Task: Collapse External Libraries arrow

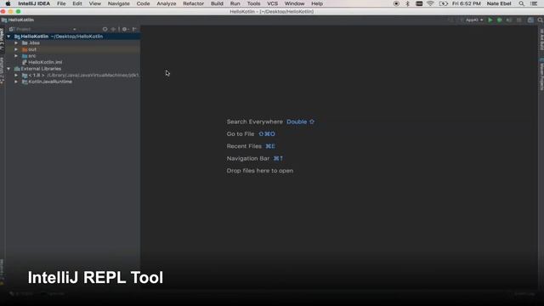Action: click(x=8, y=69)
